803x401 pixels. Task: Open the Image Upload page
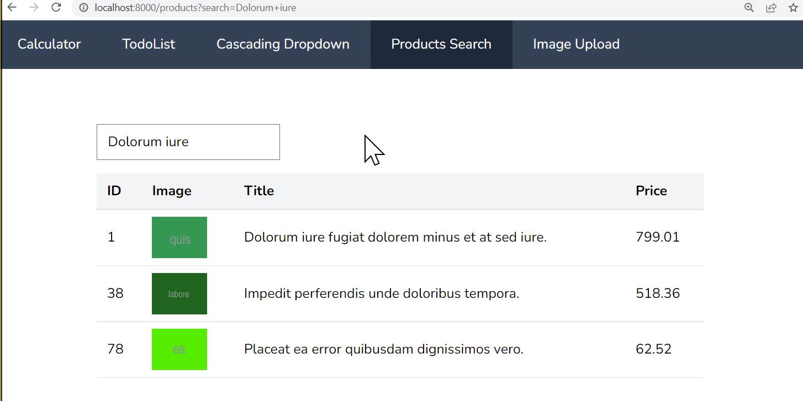coord(576,45)
